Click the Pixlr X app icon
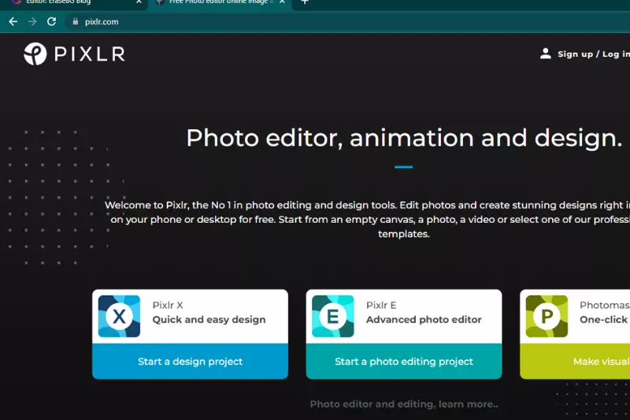630x420 pixels. click(x=120, y=316)
